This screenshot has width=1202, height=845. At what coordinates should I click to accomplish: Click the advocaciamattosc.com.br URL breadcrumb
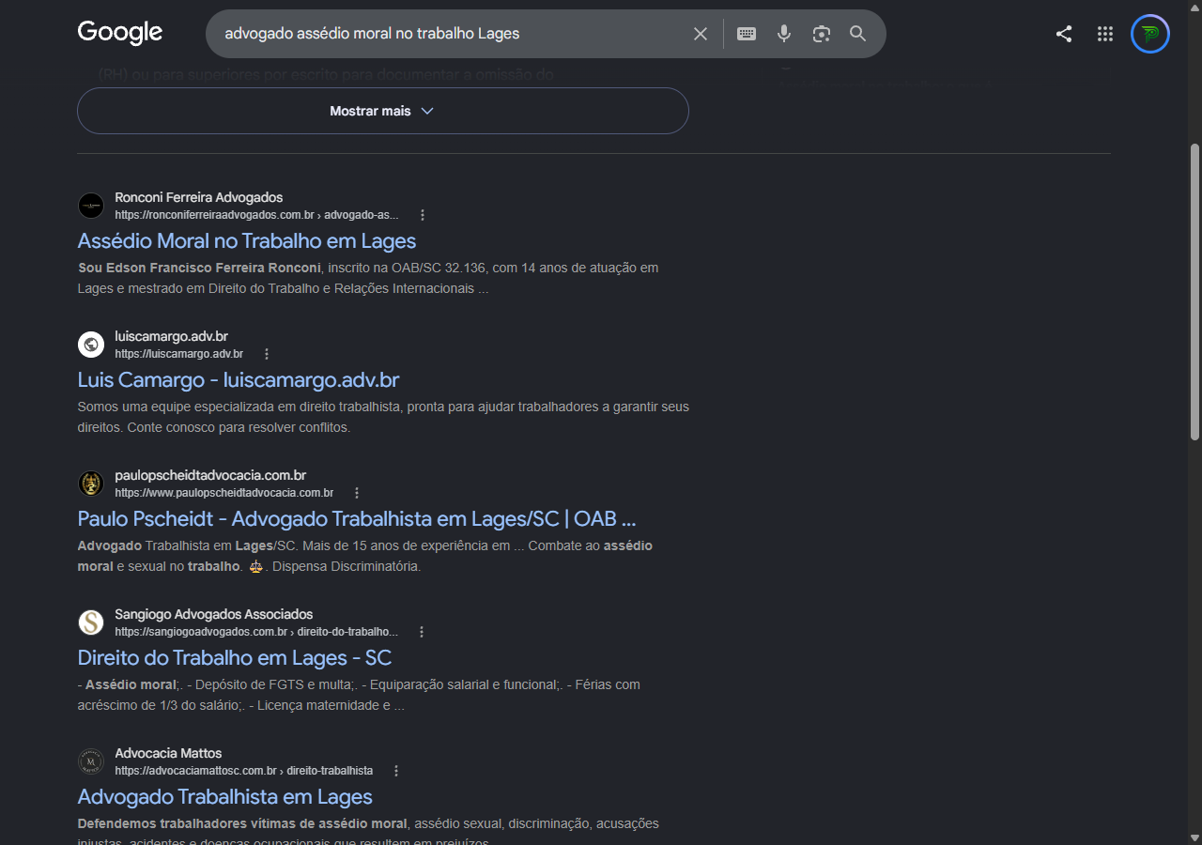(244, 771)
